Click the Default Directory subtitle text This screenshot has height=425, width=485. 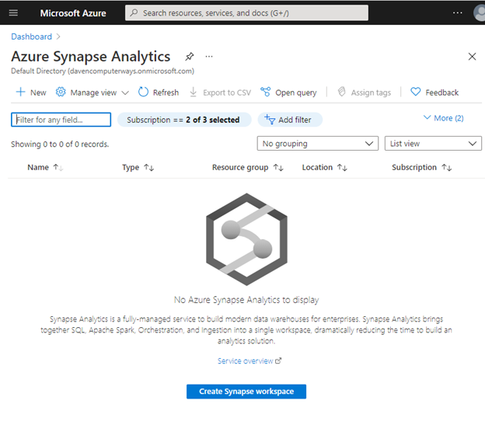click(103, 71)
